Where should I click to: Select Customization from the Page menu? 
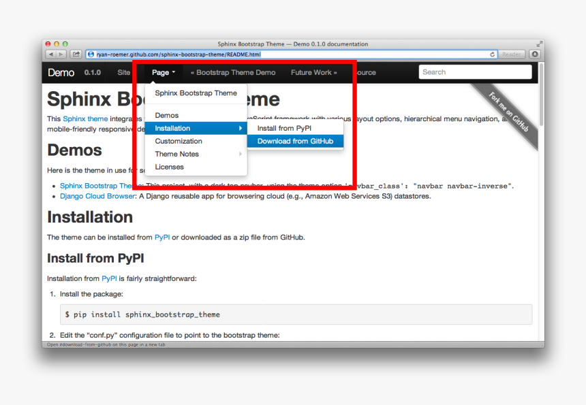(179, 141)
